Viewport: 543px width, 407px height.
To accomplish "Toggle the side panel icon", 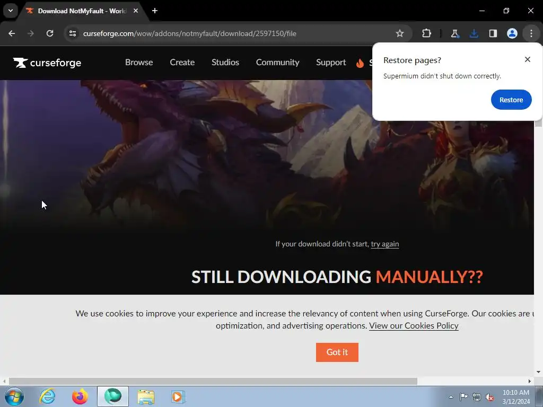I will [x=493, y=33].
